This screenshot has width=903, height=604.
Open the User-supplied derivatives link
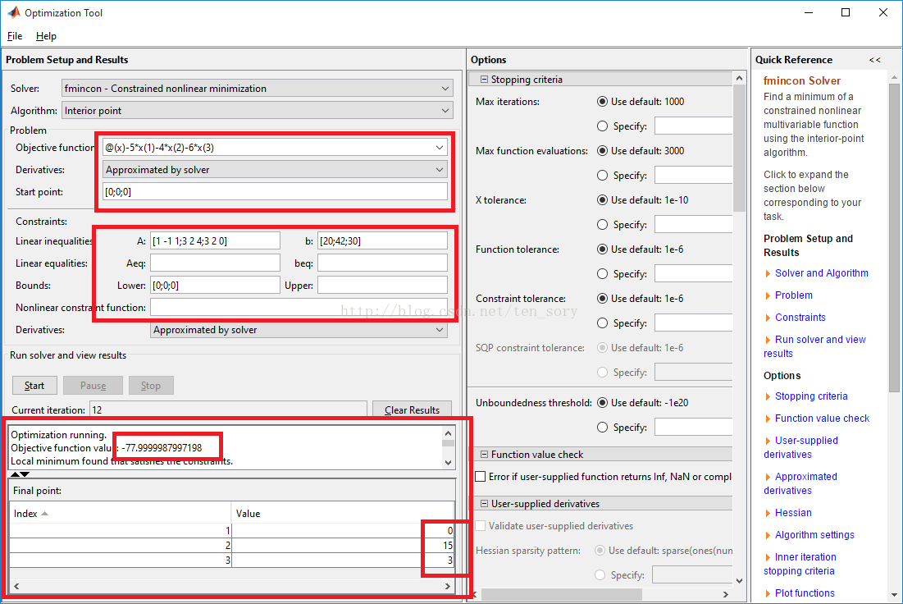tap(801, 447)
